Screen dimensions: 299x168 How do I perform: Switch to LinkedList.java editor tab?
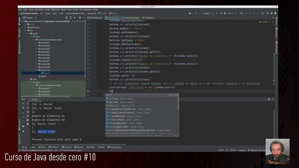tap(131, 18)
